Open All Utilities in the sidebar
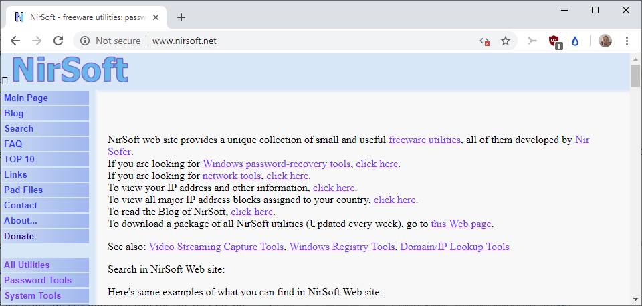This screenshot has width=642, height=306. 45,265
